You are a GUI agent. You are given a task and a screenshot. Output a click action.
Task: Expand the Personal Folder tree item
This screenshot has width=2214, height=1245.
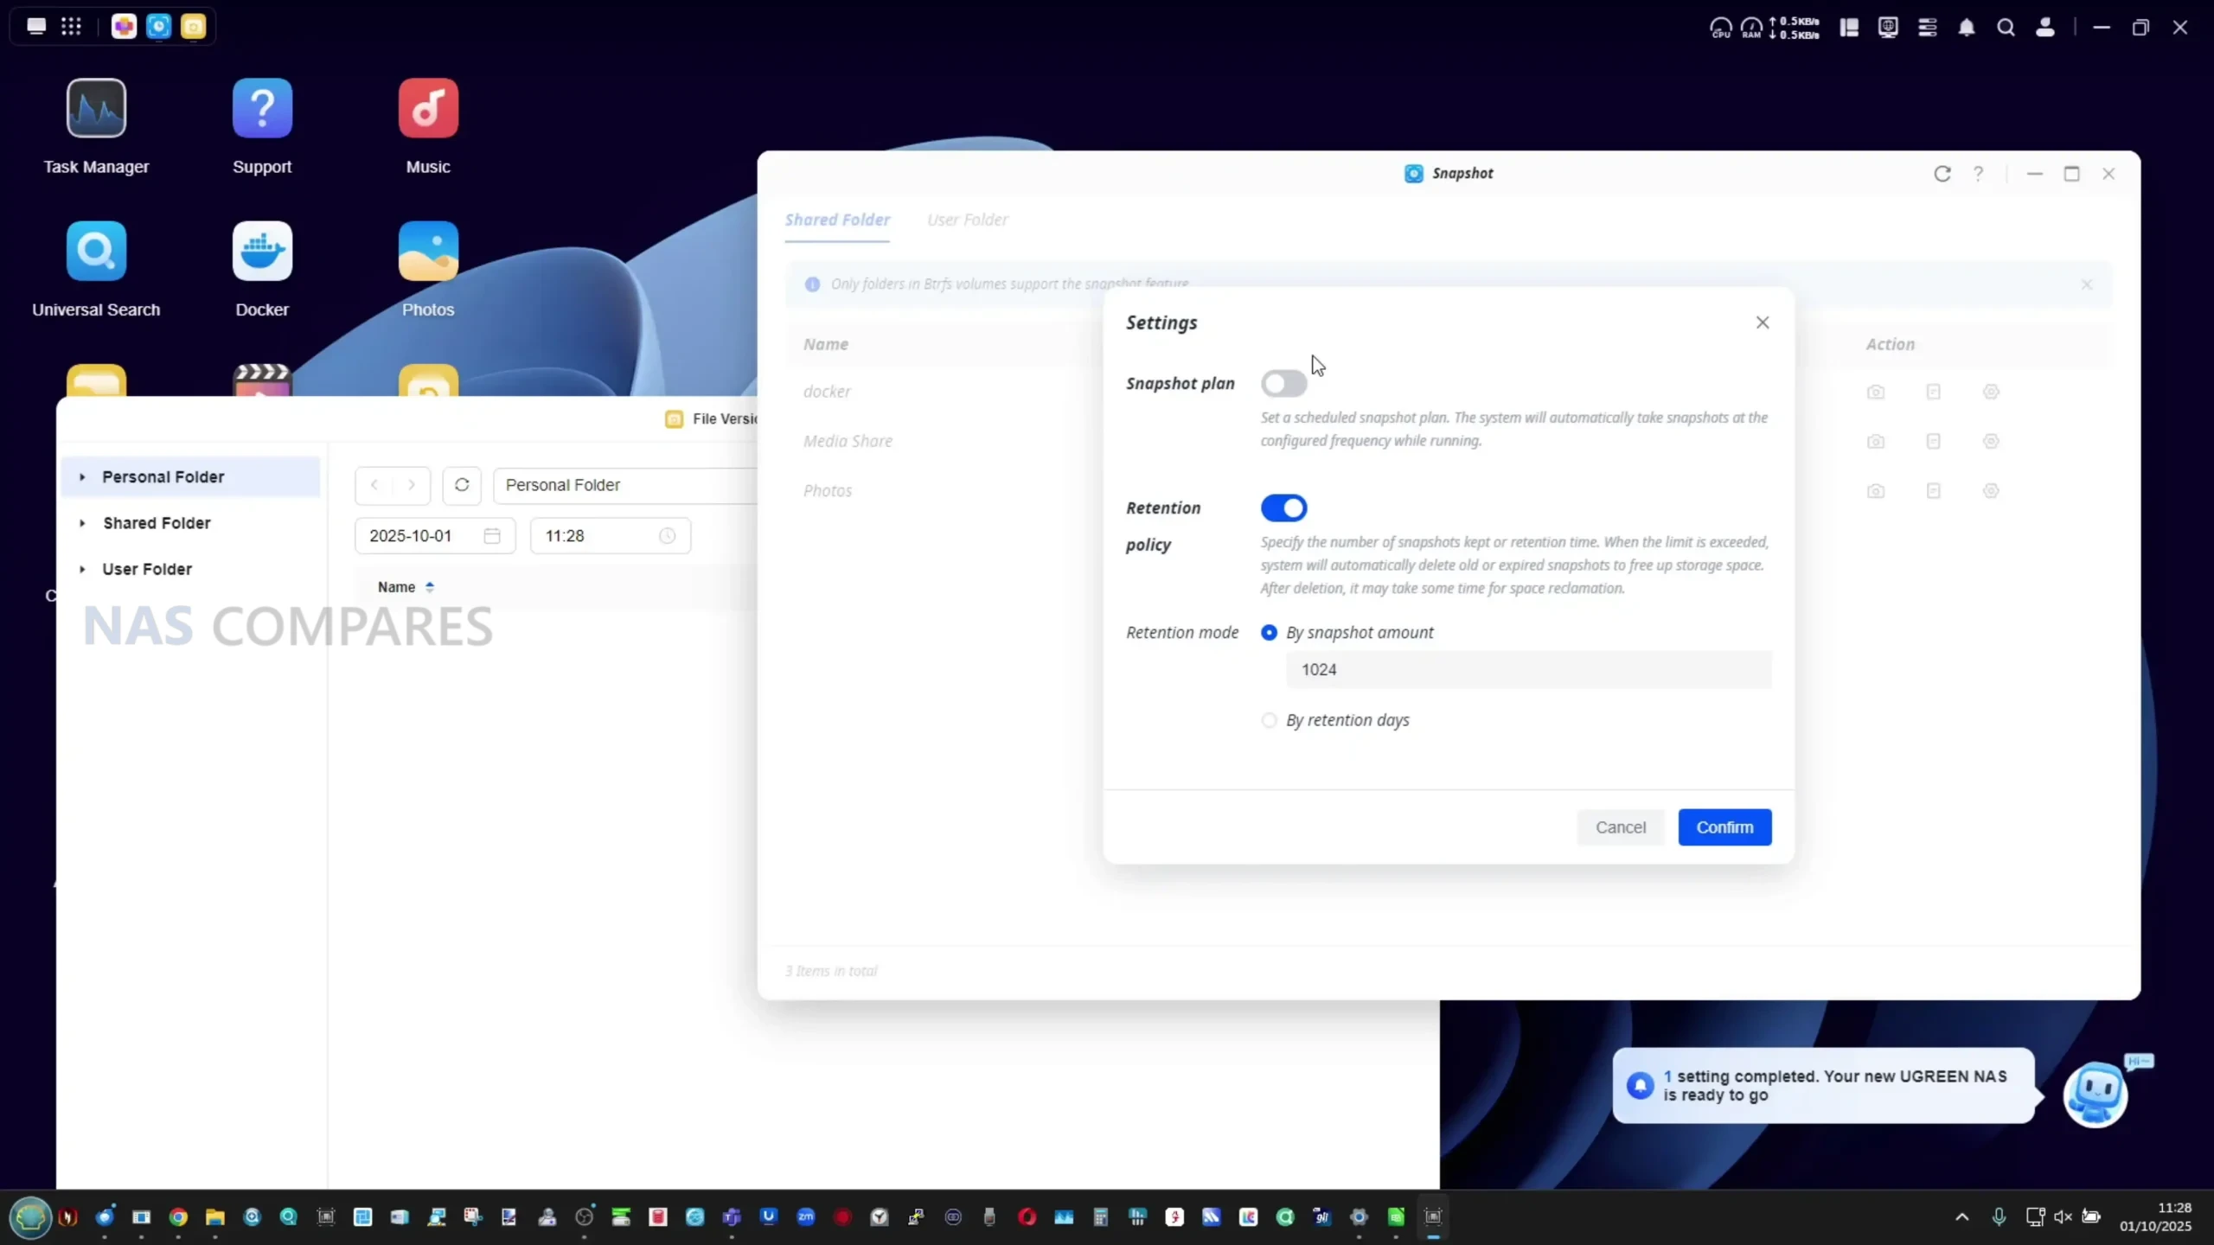tap(82, 477)
